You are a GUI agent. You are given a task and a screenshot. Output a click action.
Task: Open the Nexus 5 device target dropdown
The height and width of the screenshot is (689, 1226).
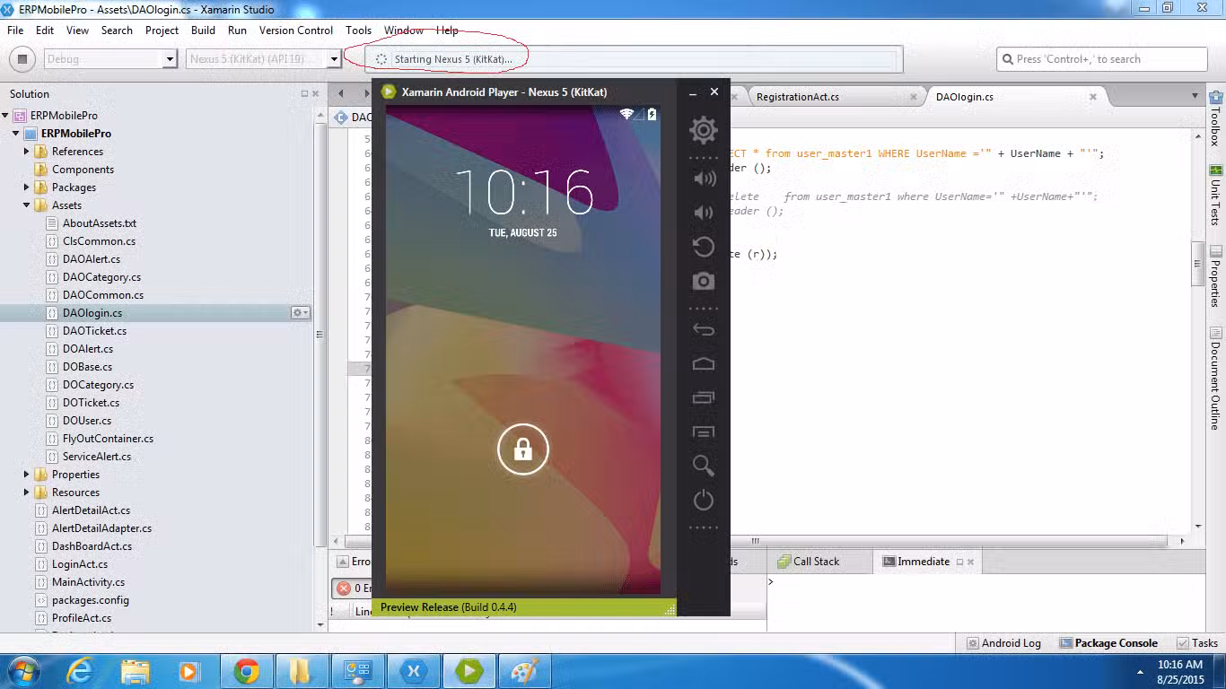click(334, 59)
